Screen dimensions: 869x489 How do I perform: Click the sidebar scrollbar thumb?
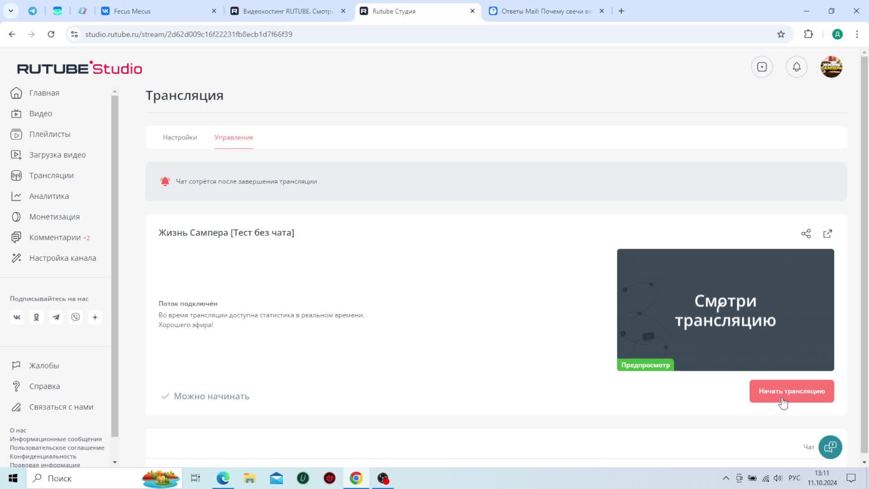(x=115, y=266)
